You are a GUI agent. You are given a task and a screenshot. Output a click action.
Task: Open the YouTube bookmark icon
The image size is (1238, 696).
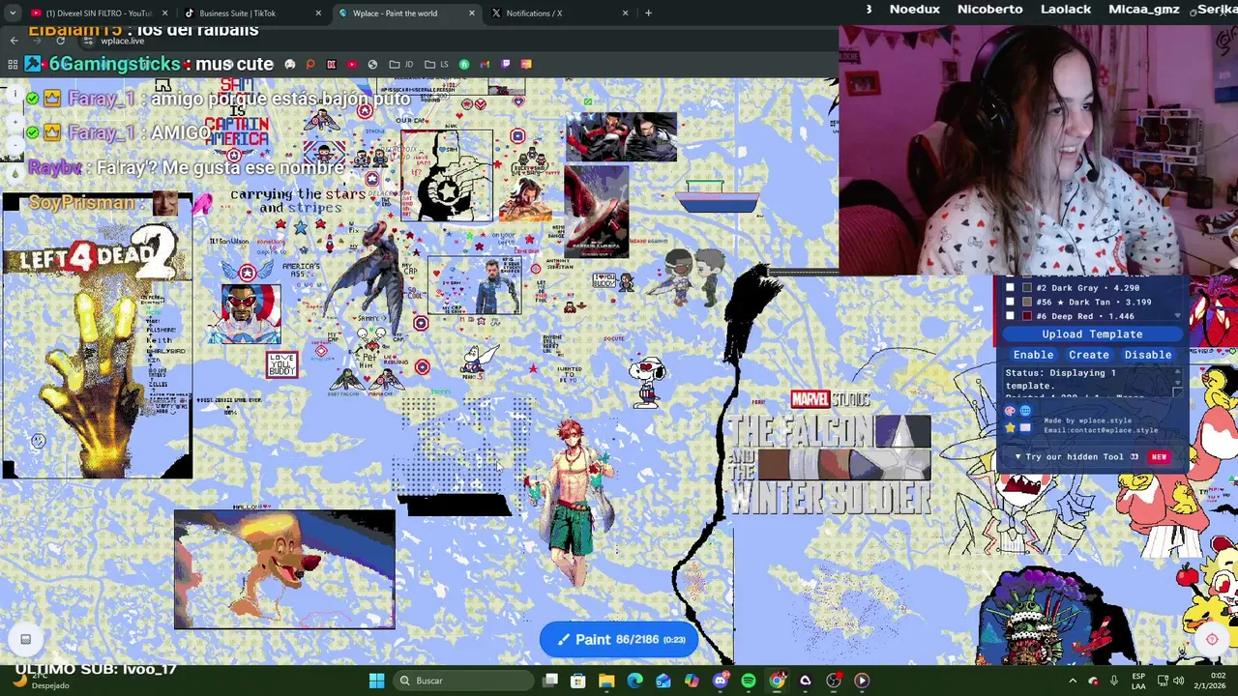coord(352,64)
